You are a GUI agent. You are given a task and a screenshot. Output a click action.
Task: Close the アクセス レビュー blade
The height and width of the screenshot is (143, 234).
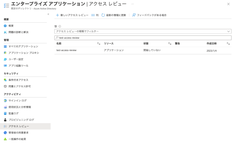[x=228, y=4]
